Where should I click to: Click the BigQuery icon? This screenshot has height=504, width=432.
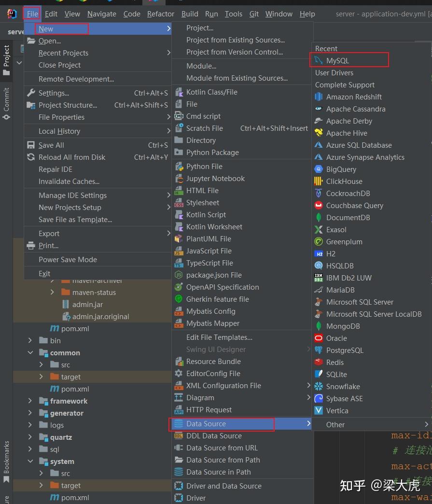[x=318, y=169]
